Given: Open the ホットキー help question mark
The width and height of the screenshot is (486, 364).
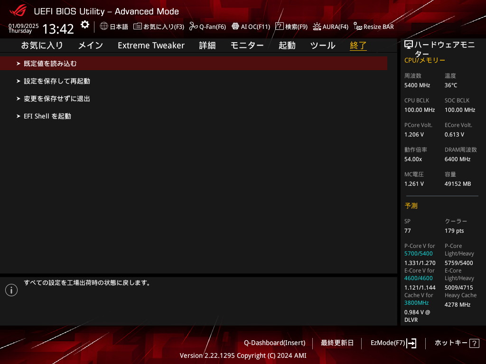Looking at the screenshot, I should [x=474, y=344].
